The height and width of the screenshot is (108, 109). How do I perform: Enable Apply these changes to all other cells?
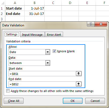(8, 91)
